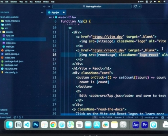Click the unsaved dot on App.jsx tab
Image resolution: width=168 pixels, height=136 pixels.
click(x=64, y=13)
